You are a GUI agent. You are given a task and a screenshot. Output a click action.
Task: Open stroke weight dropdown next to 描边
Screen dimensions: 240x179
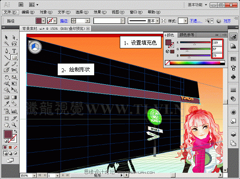(87, 21)
